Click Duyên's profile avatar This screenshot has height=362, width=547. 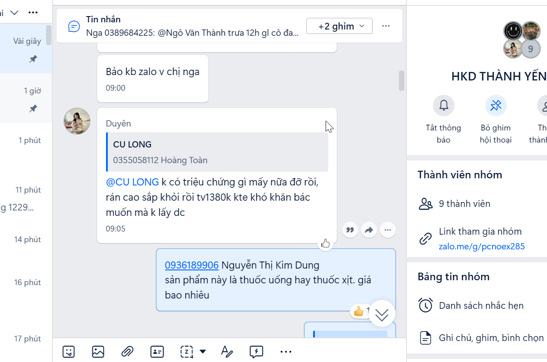pyautogui.click(x=77, y=121)
